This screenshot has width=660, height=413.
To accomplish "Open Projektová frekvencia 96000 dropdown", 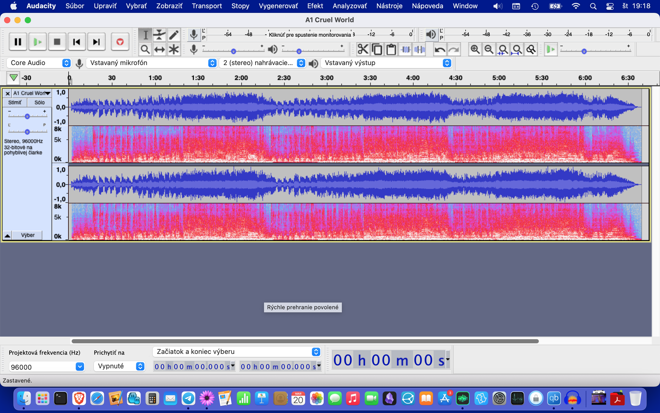I will [x=80, y=367].
